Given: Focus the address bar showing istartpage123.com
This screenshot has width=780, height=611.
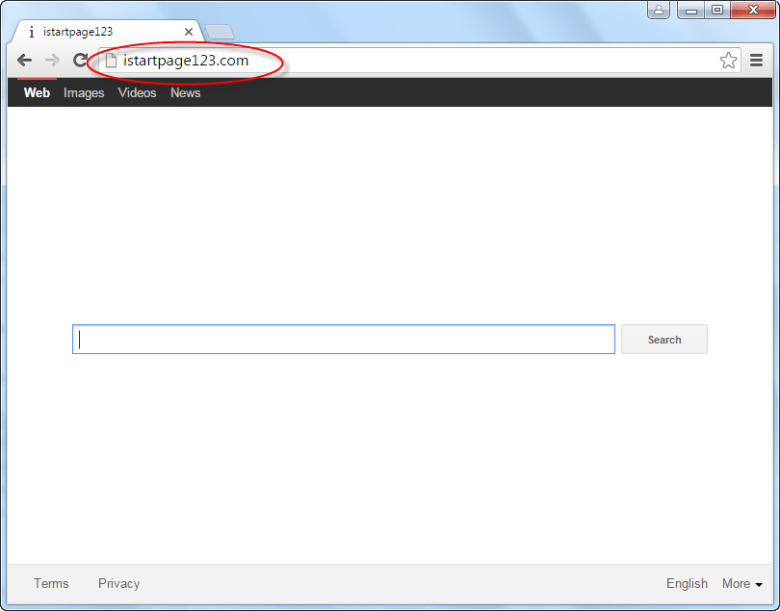Looking at the screenshot, I should click(x=418, y=61).
